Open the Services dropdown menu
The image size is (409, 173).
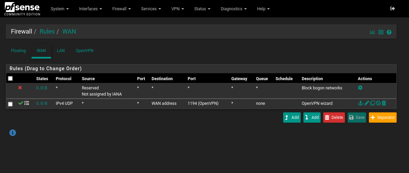pos(151,9)
